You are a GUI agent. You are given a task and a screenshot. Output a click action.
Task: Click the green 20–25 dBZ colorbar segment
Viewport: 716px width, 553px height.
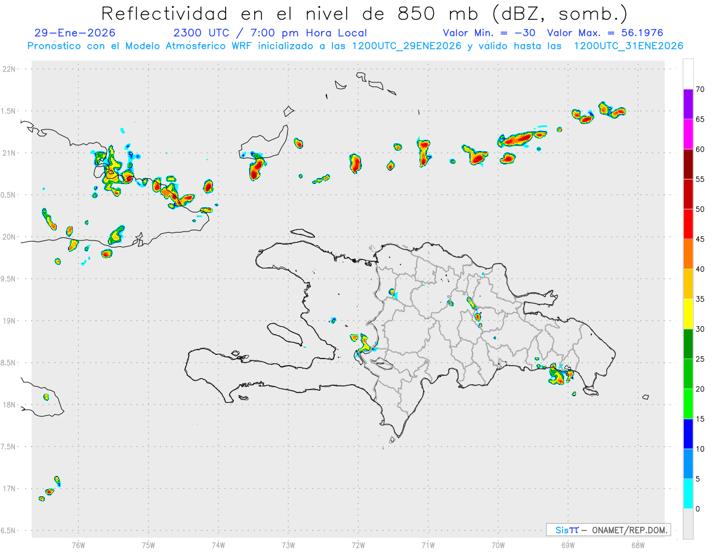tap(688, 374)
